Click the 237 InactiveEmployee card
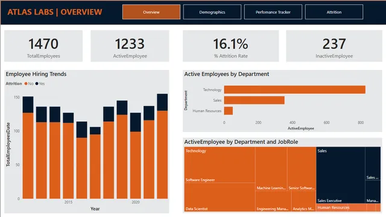 pyautogui.click(x=334, y=46)
